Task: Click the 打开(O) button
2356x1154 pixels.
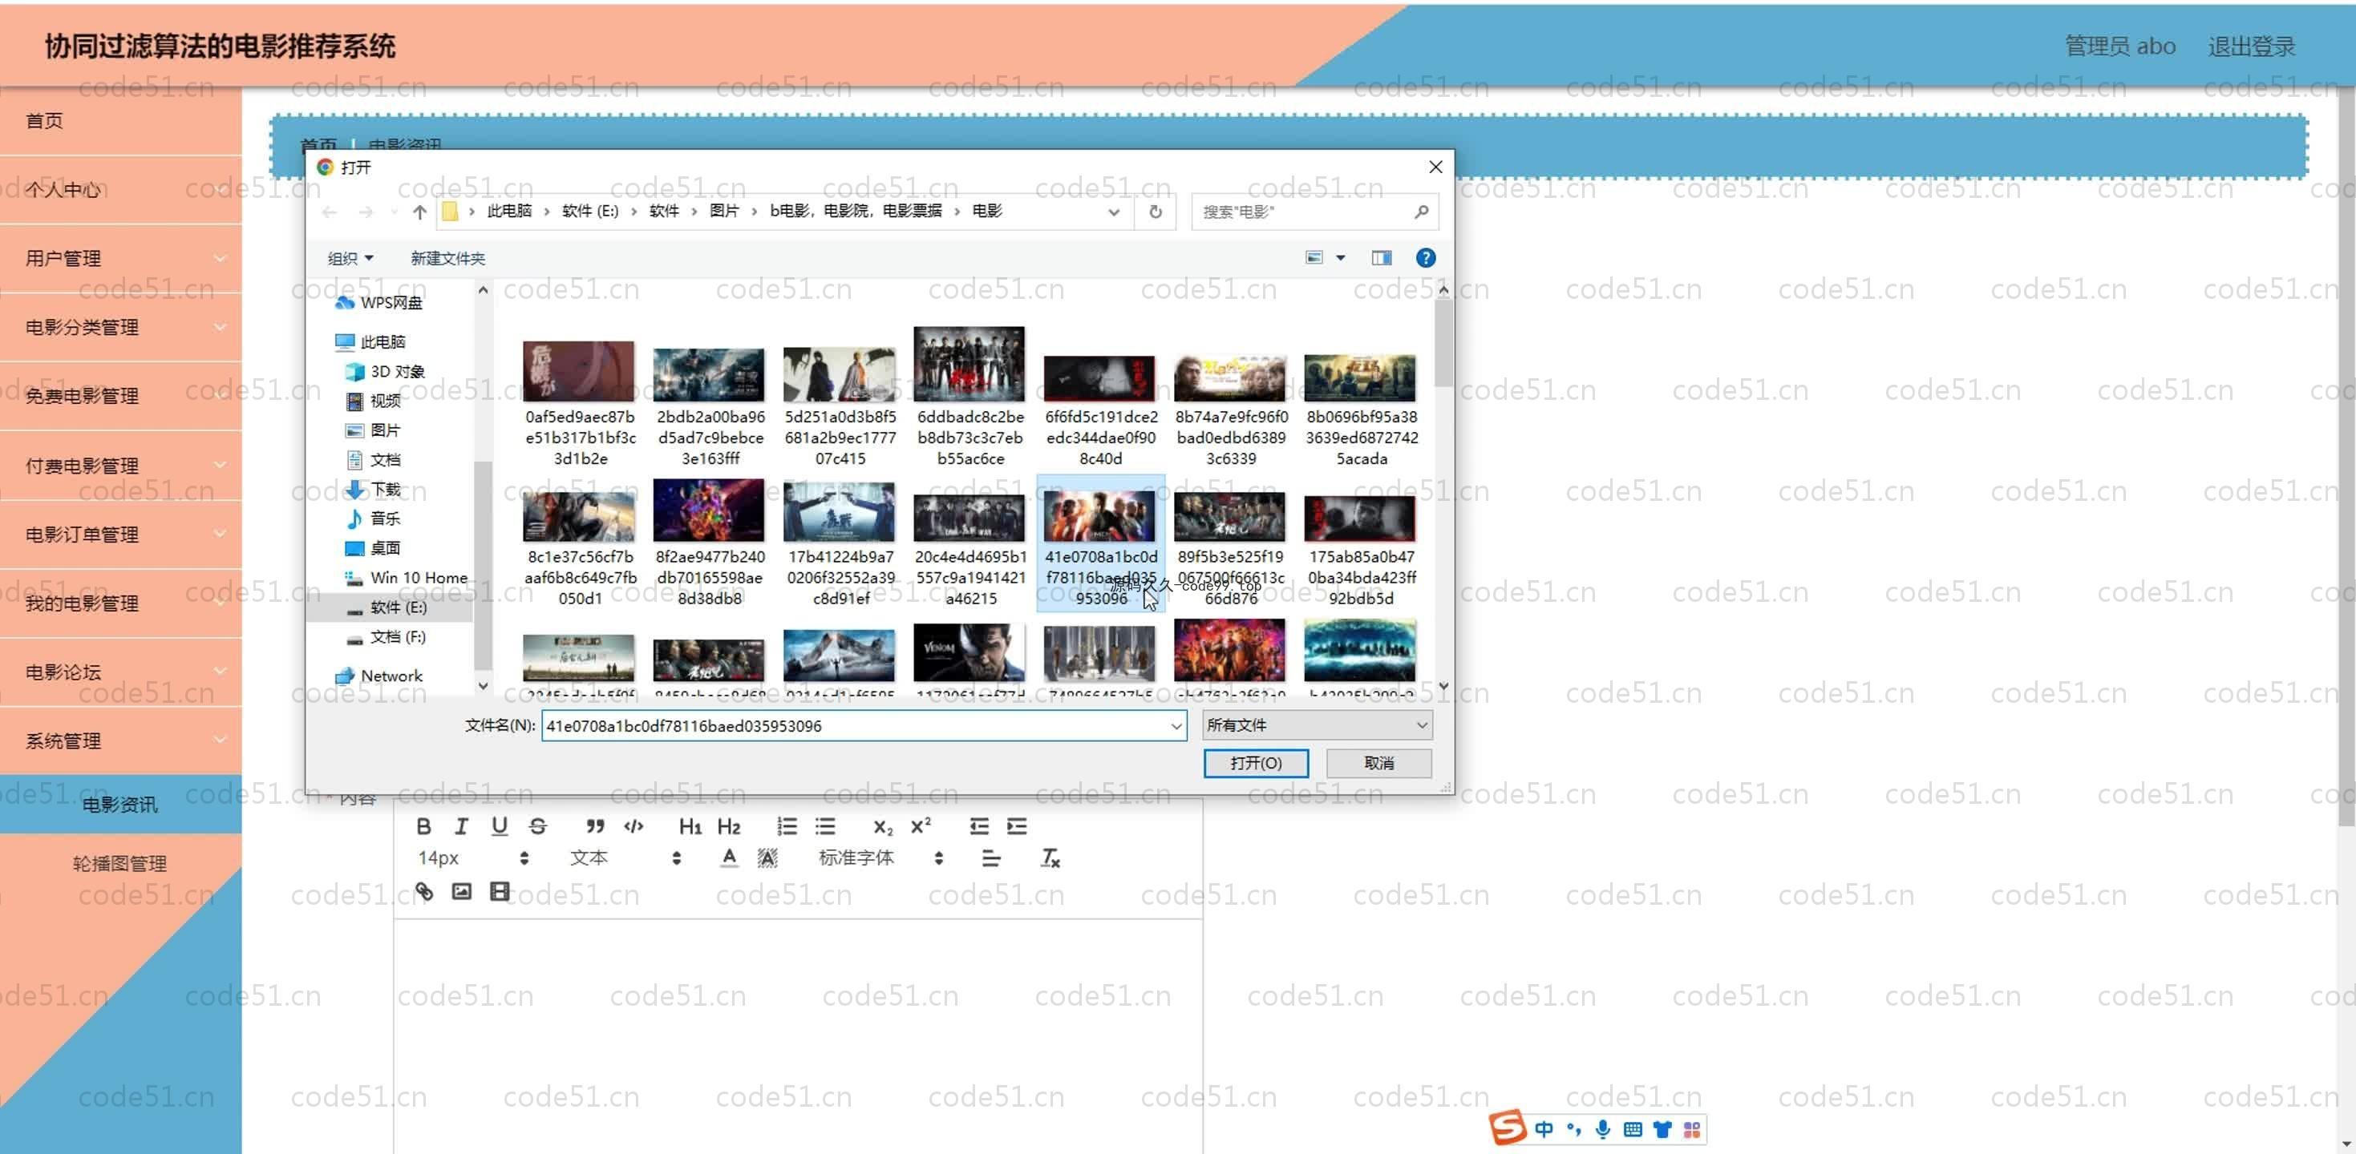Action: (x=1256, y=763)
